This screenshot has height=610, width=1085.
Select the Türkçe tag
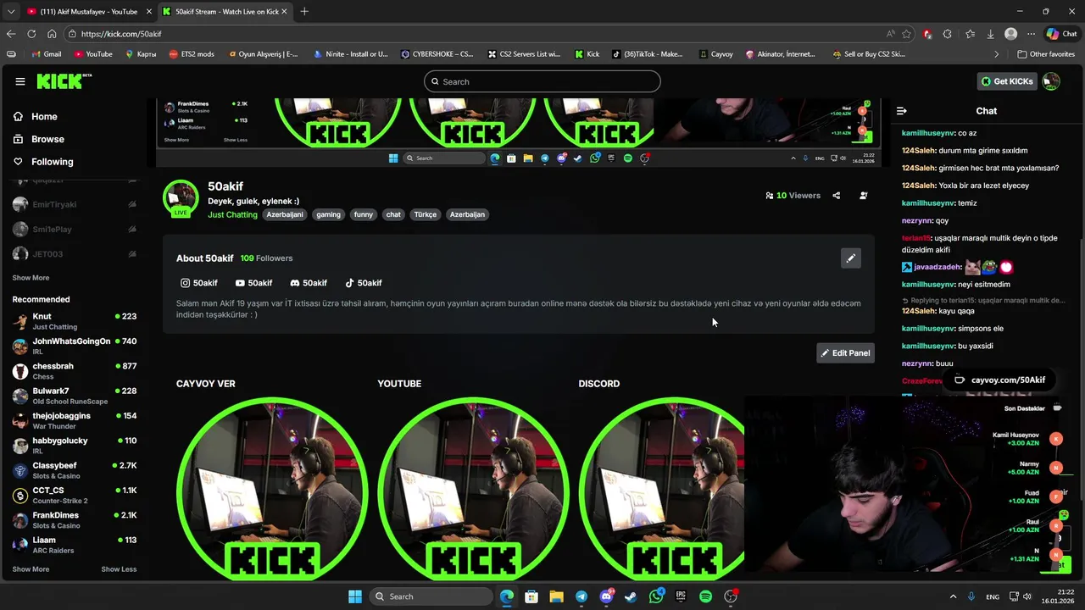(x=426, y=214)
